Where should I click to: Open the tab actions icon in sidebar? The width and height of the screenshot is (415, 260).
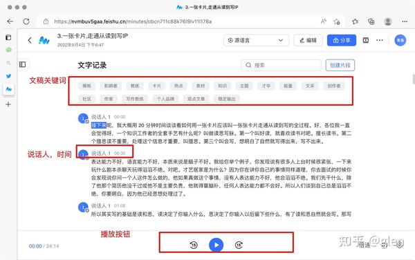(8, 37)
